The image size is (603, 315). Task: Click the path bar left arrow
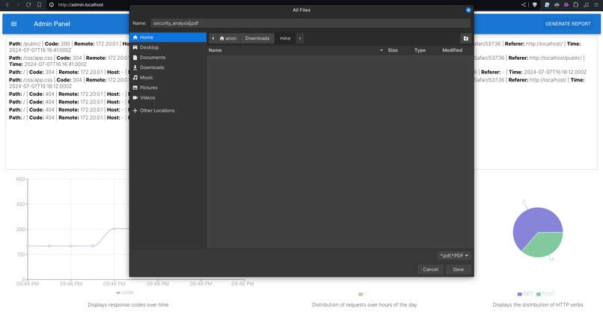coord(213,38)
